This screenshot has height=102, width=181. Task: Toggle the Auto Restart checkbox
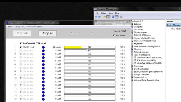[x=114, y=35]
